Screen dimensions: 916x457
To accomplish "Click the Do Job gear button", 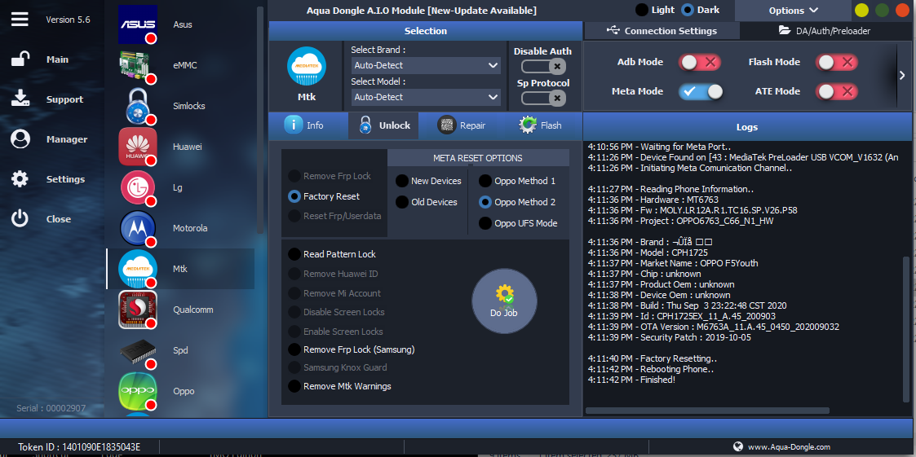I will point(504,301).
